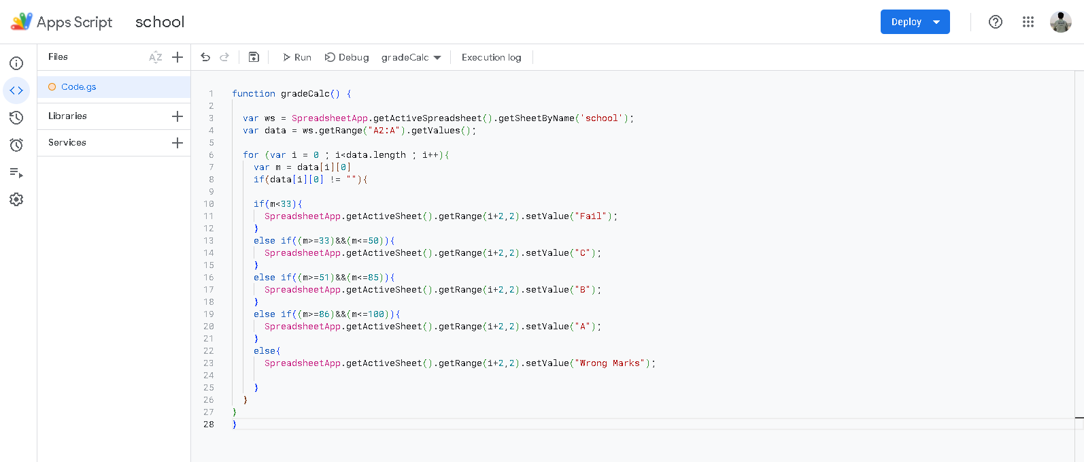Image resolution: width=1084 pixels, height=462 pixels.
Task: Open the Overview info icon in sidebar
Action: pyautogui.click(x=16, y=63)
